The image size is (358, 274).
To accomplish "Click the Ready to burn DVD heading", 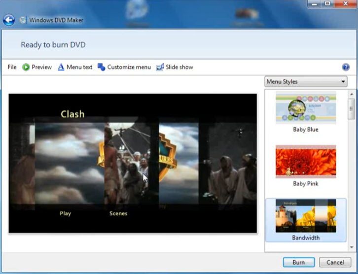I will [53, 45].
